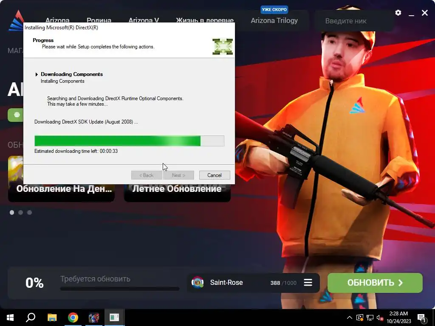Switch to the Arizona V tab
Viewport: 435px width, 326px height.
tap(144, 20)
